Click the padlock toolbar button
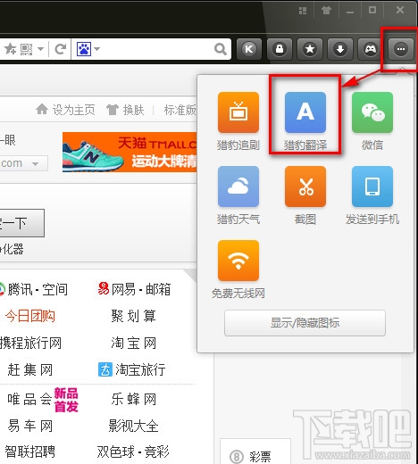Screen dimensions: 418x464 (x=280, y=49)
